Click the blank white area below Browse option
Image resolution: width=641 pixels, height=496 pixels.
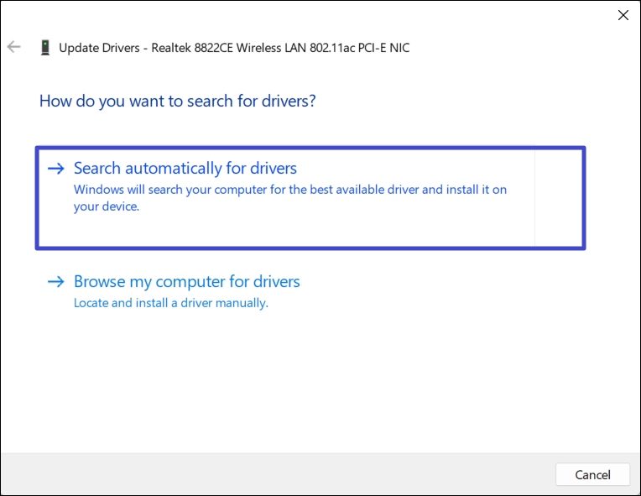tap(319, 378)
